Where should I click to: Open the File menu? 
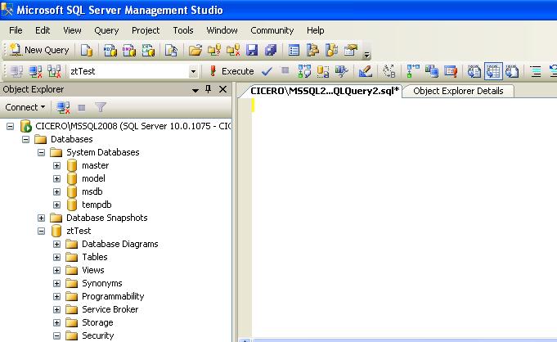[16, 30]
